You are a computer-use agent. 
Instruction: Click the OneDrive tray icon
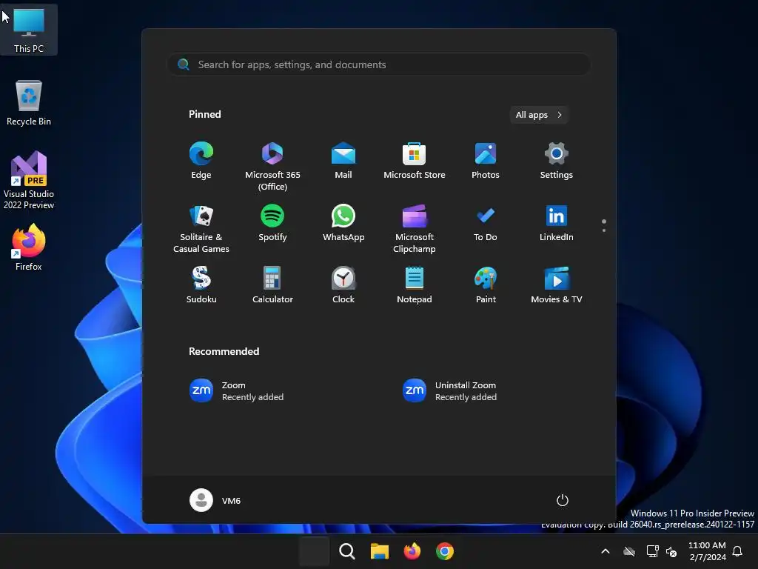click(629, 551)
